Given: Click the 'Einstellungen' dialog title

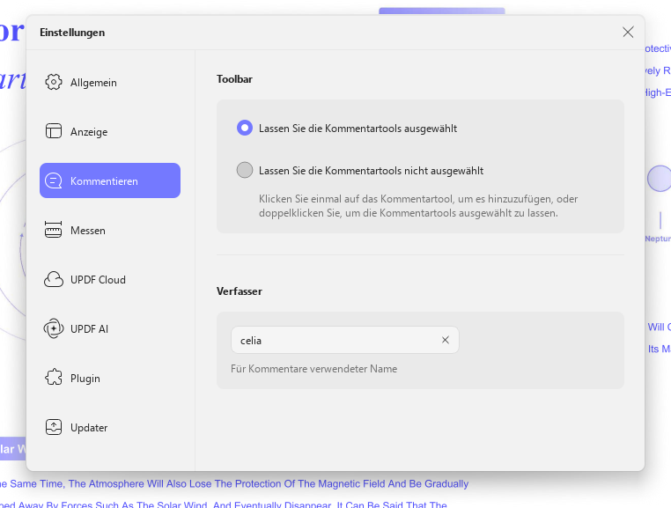Looking at the screenshot, I should pyautogui.click(x=72, y=33).
